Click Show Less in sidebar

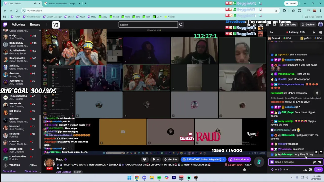pyautogui.click(x=31, y=171)
